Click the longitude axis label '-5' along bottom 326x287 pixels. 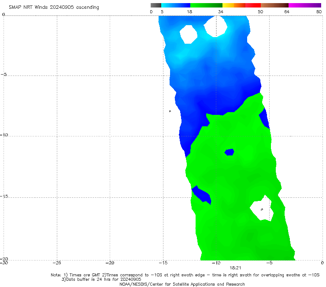[269, 263]
